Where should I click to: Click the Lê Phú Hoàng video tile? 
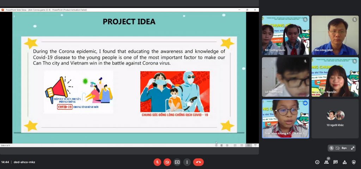click(286, 77)
